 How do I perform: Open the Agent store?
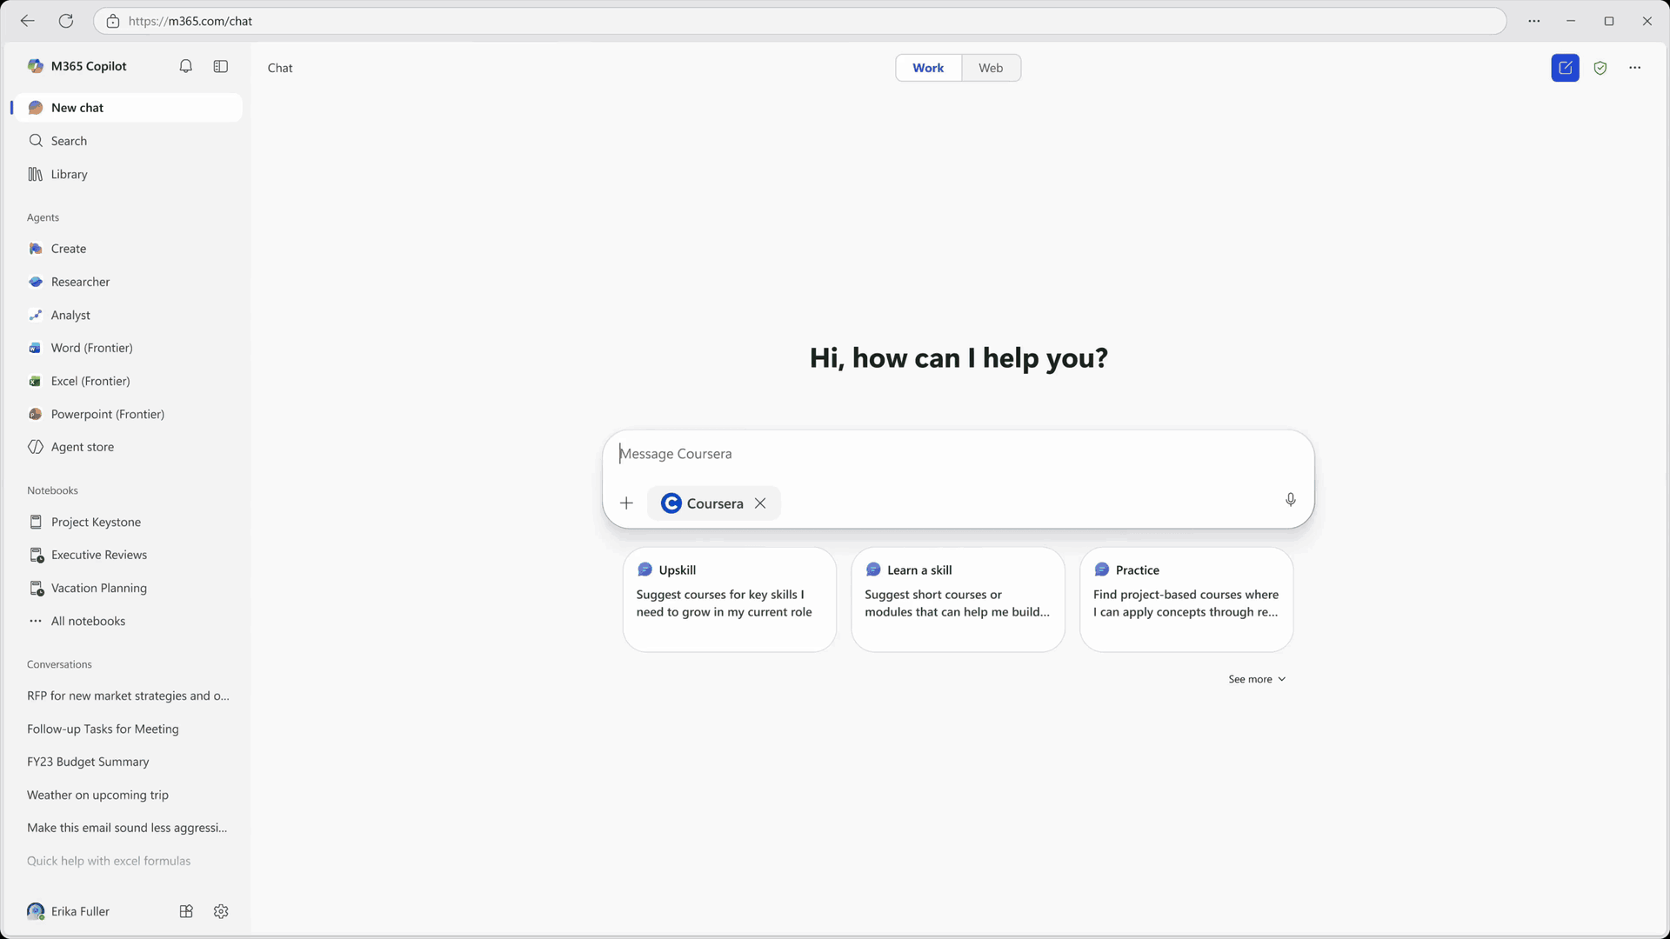83,446
